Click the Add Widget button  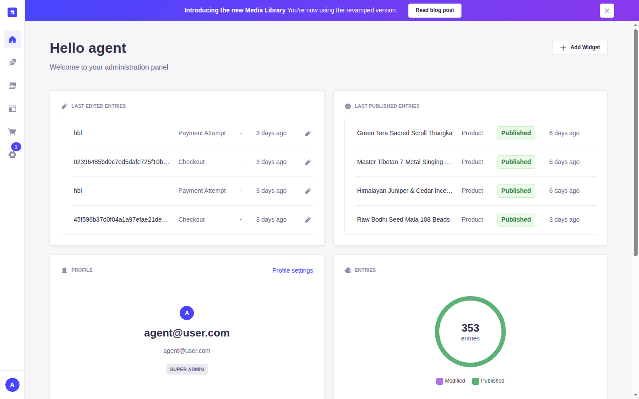pyautogui.click(x=580, y=48)
